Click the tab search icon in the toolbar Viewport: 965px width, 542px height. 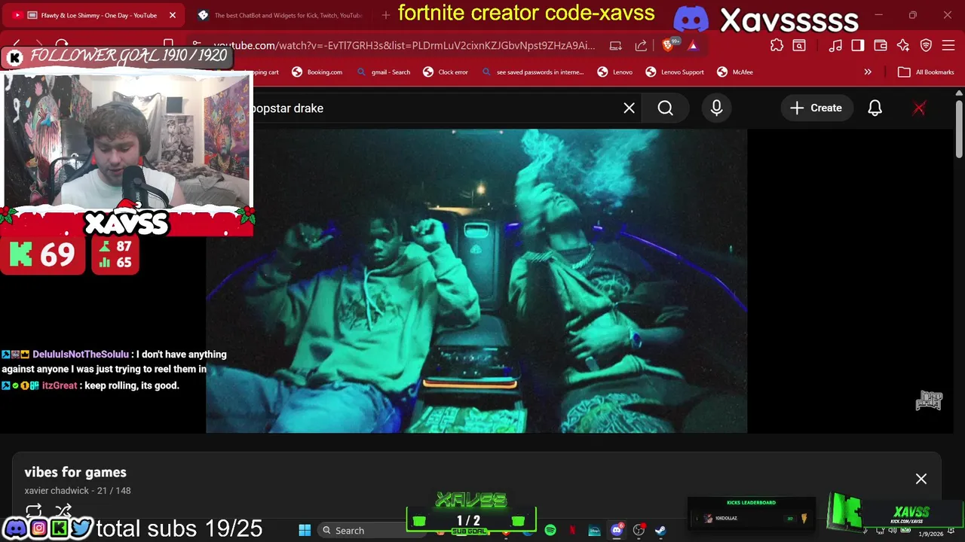[x=799, y=45]
